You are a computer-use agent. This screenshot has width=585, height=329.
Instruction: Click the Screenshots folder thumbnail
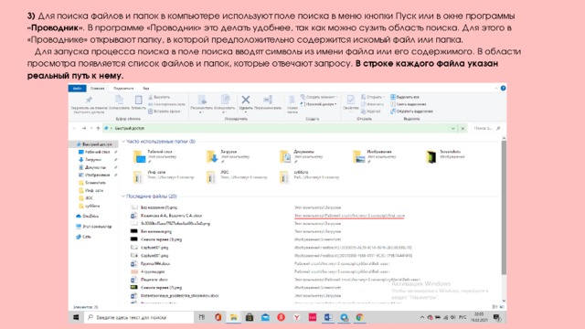click(431, 156)
